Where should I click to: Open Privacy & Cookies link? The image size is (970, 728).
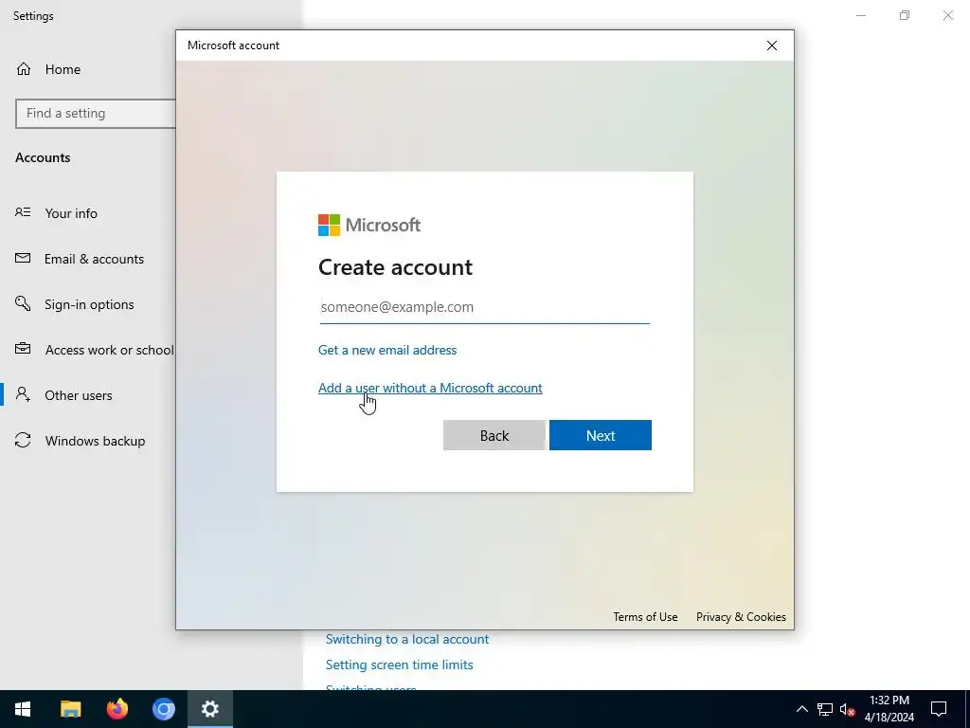point(741,616)
